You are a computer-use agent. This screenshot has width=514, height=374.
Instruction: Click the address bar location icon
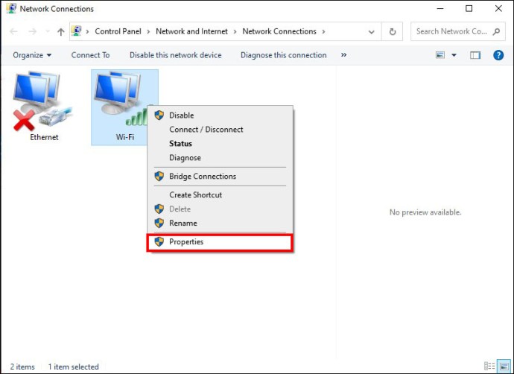click(x=77, y=31)
